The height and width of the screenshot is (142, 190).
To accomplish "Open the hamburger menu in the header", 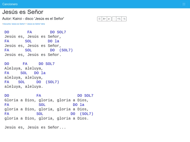I will [184, 4].
